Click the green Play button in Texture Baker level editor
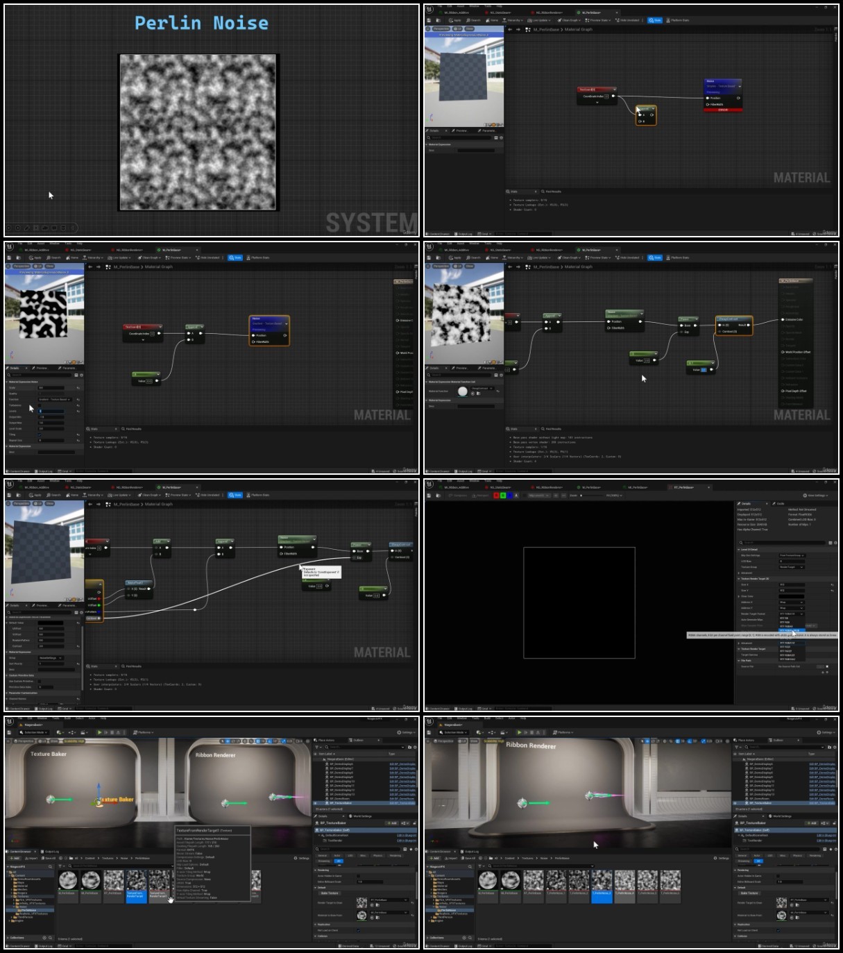The height and width of the screenshot is (953, 843). (99, 732)
